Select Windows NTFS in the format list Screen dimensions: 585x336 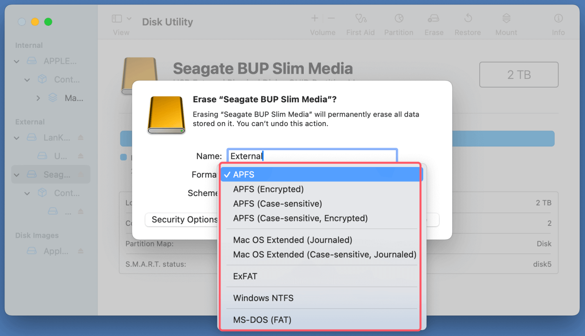[263, 298]
